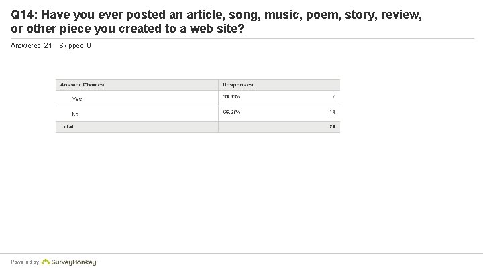
Task: Click the 'Answered: 21' text
Action: pyautogui.click(x=32, y=46)
